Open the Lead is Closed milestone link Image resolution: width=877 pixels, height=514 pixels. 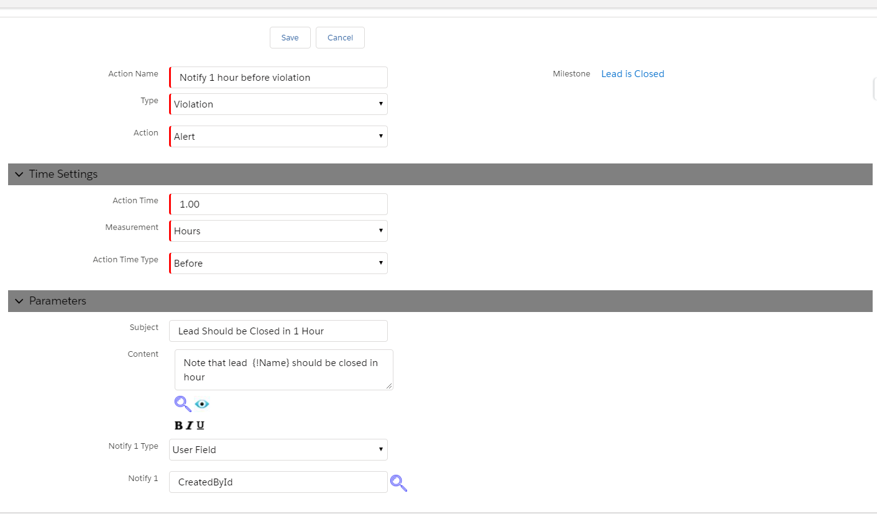(x=632, y=73)
